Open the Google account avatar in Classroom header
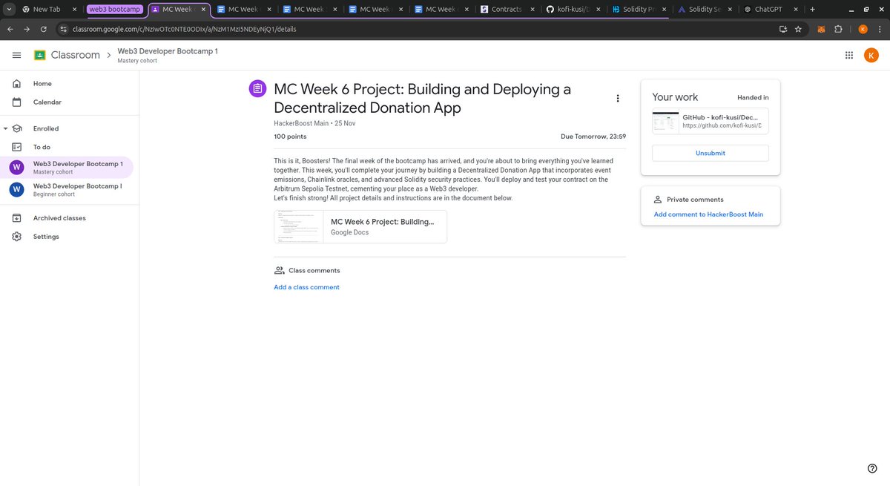 pos(871,55)
